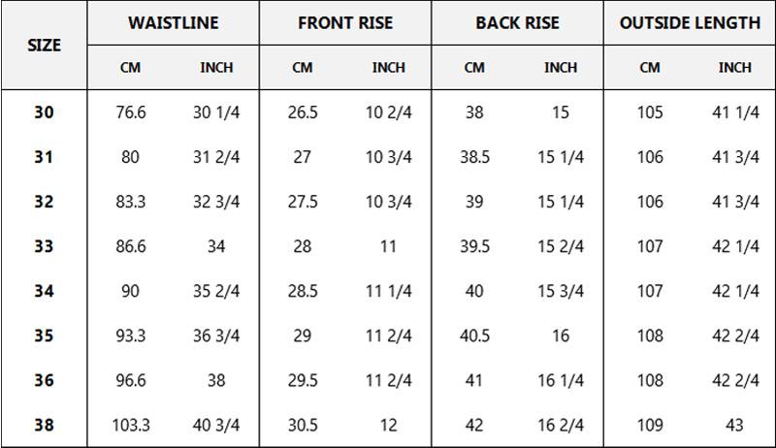Viewport: 776px width, 448px height.
Task: Select outside length value 109
Action: [x=650, y=425]
